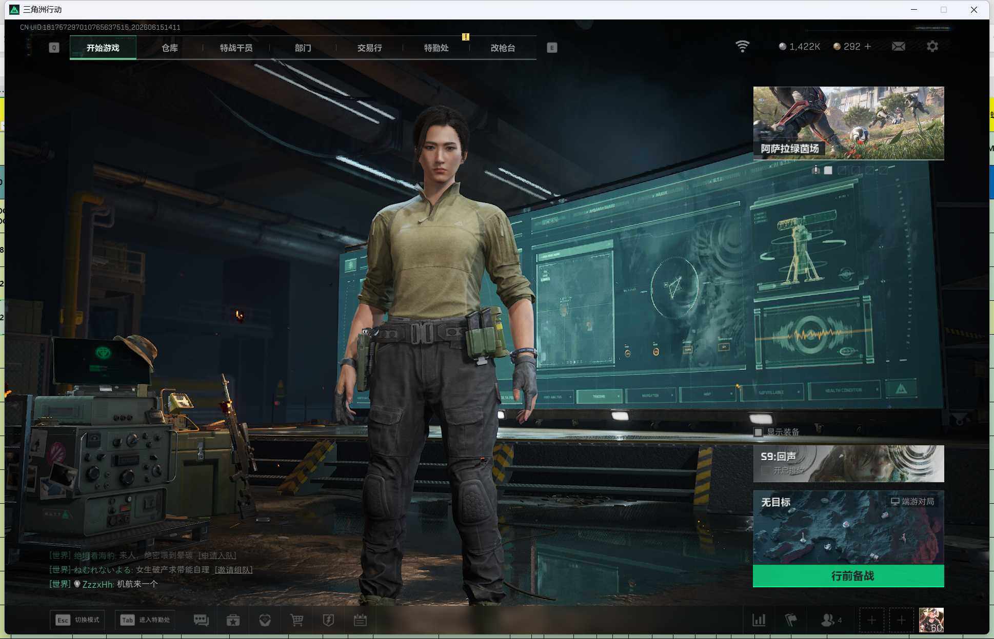
Task: Click ZzzxHh's world chat message
Action: [104, 584]
